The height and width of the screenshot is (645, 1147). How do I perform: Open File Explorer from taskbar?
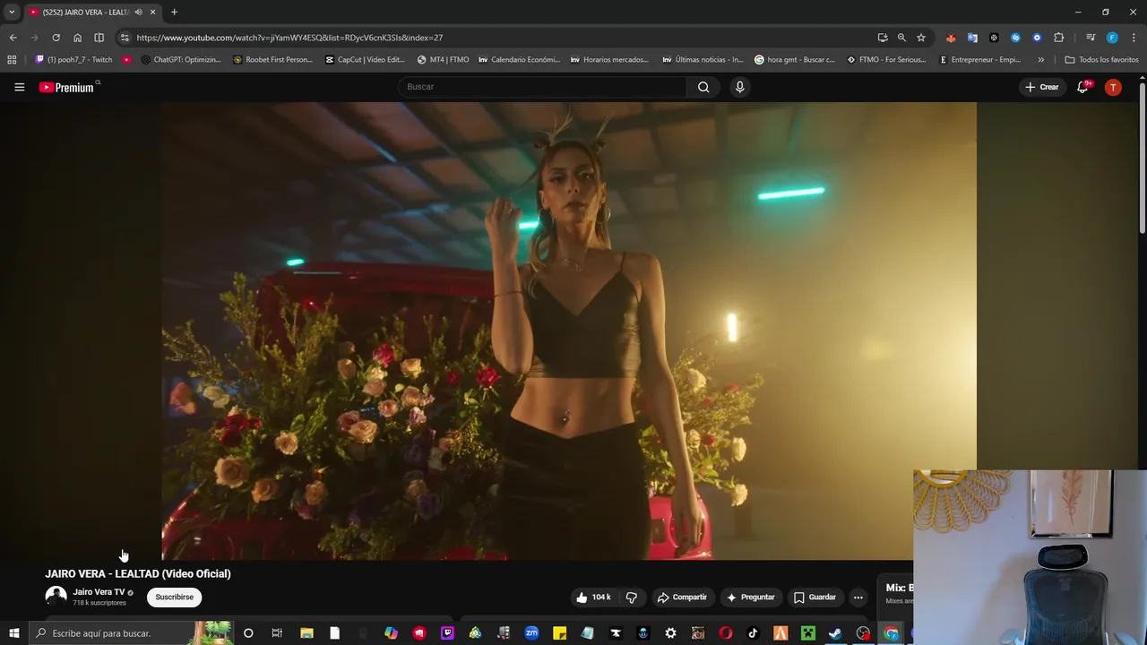coord(306,633)
